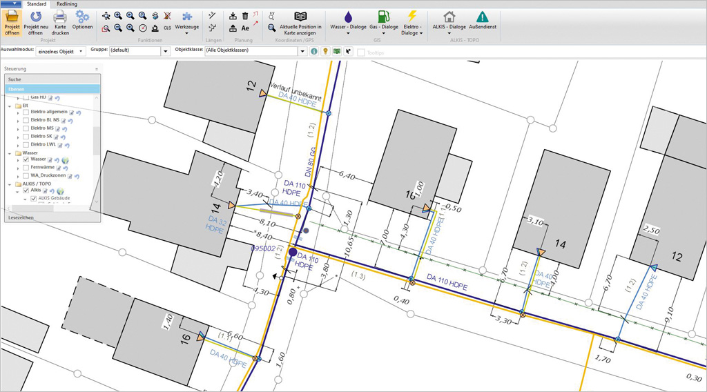Switch to the Redlining tab
Screen dimensions: 707x392
tap(67, 4)
